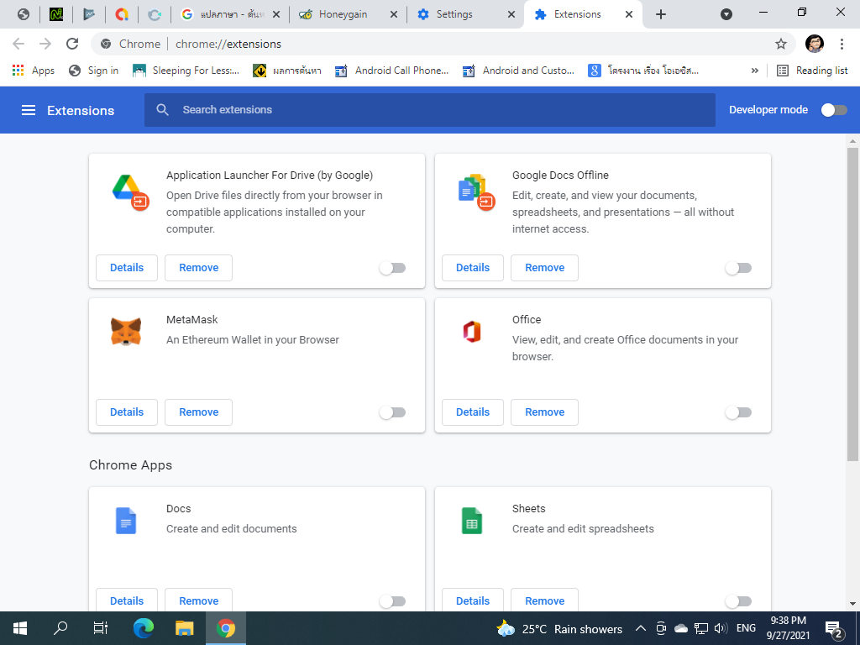
Task: Open a new tab with plus button
Action: (x=661, y=14)
